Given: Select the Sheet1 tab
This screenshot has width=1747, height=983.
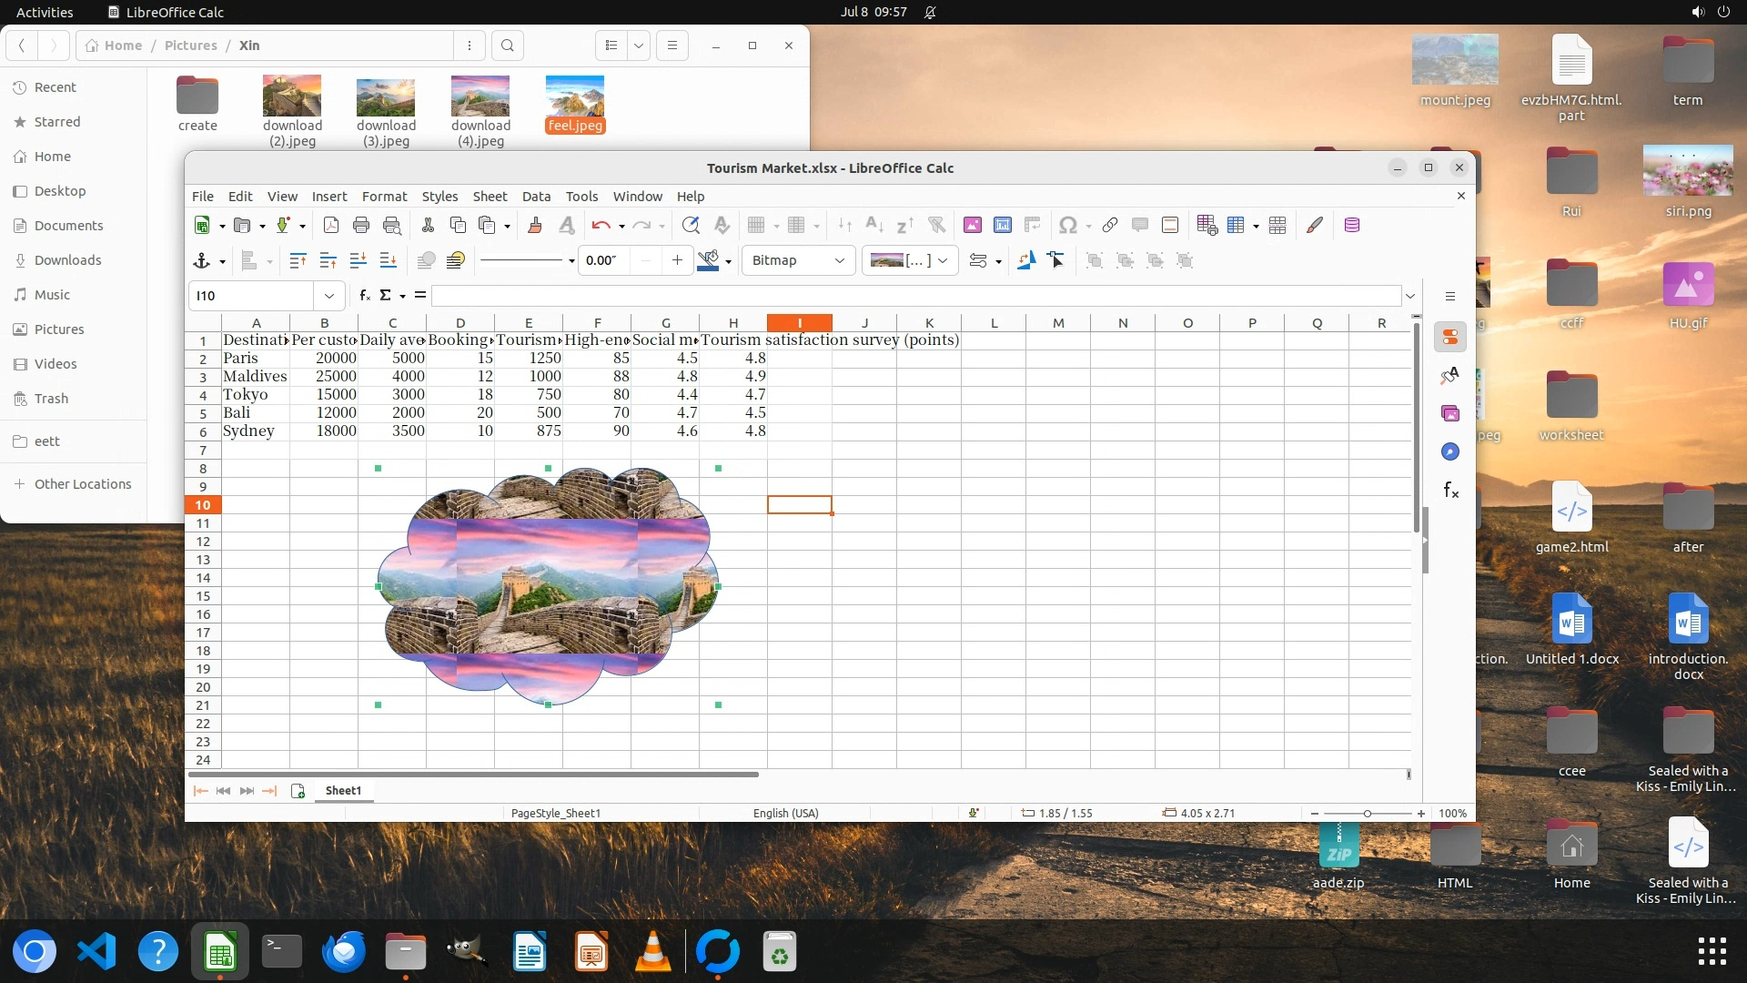Looking at the screenshot, I should (343, 790).
